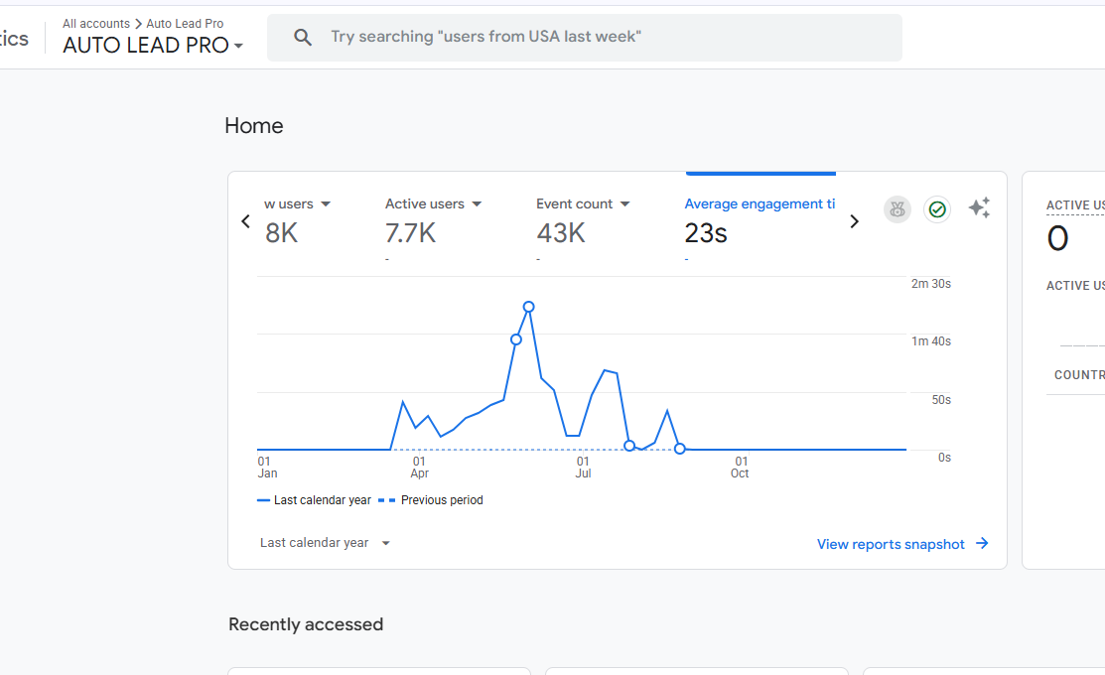This screenshot has height=675, width=1105.
Task: Go to next metrics with right chevron
Action: click(854, 221)
